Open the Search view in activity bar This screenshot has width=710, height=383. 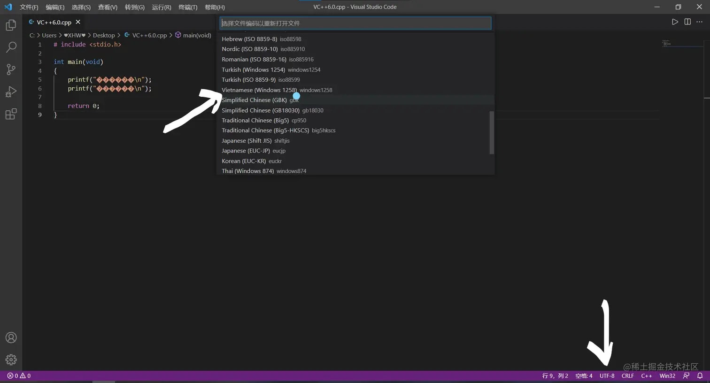pos(11,47)
